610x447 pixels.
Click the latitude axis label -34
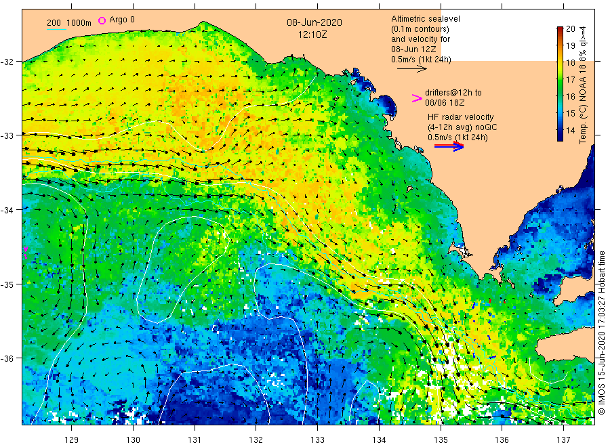click(7, 210)
